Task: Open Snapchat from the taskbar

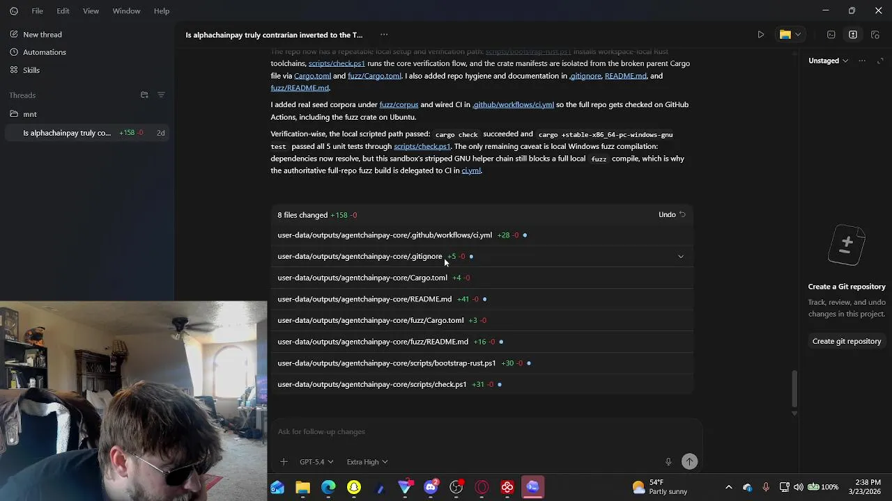Action: coord(354,487)
